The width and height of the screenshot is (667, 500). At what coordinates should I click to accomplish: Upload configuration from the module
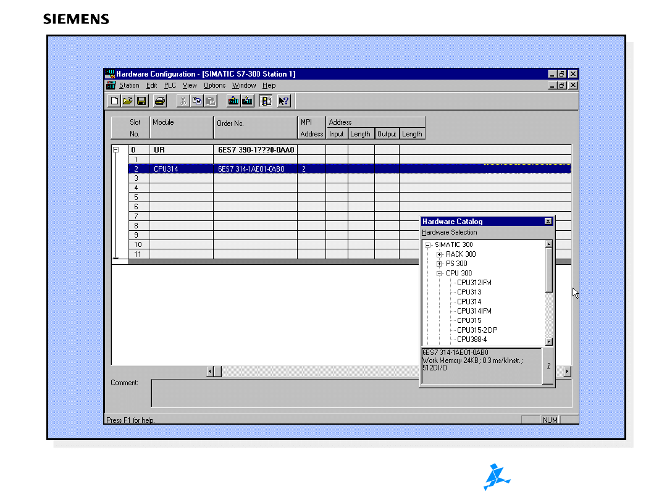[x=247, y=101]
